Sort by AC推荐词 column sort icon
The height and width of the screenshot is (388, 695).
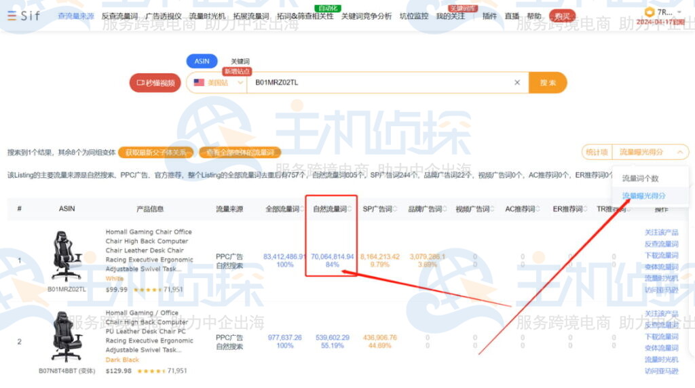pos(538,209)
